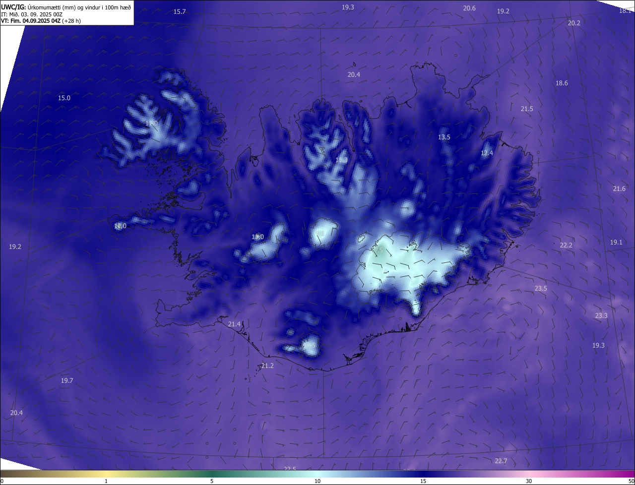Click the 22.2 value label
Image resolution: width=635 pixels, height=485 pixels.
click(x=566, y=245)
